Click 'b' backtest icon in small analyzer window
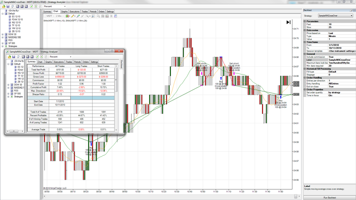Image resolution: width=356 pixels, height=200 pixels. click(23, 57)
